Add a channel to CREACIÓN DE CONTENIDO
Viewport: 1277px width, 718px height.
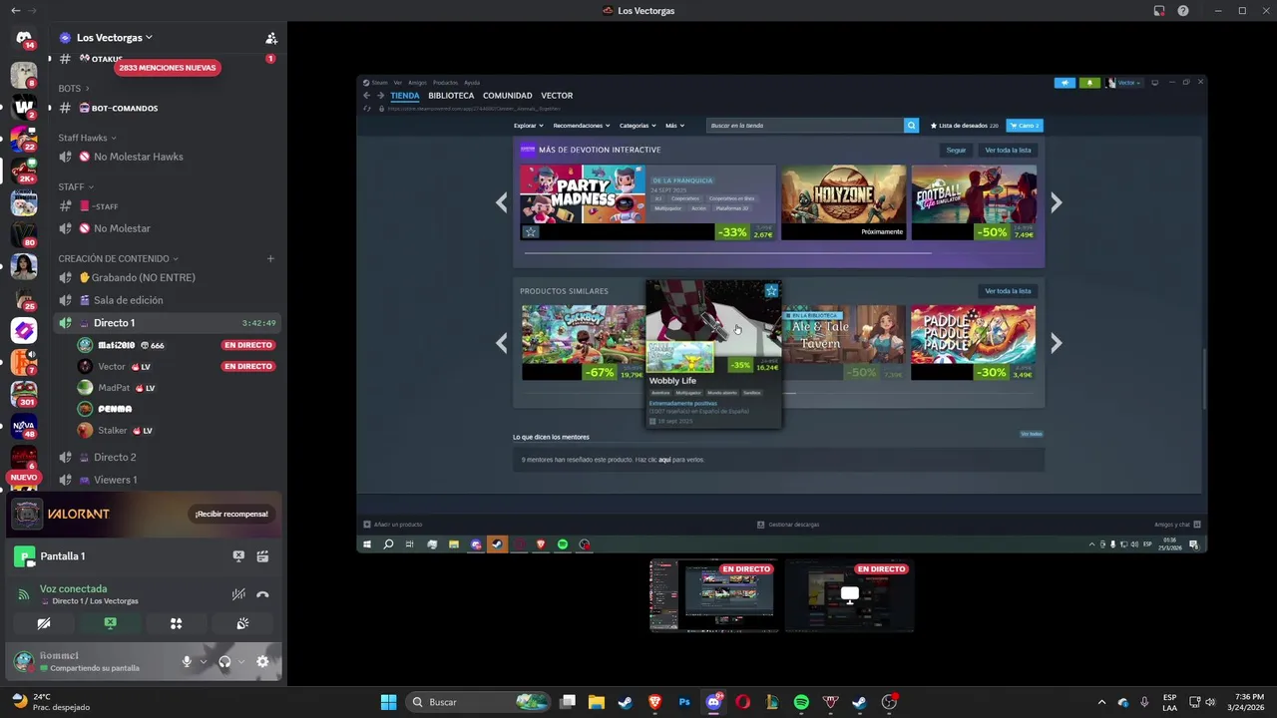pos(270,258)
